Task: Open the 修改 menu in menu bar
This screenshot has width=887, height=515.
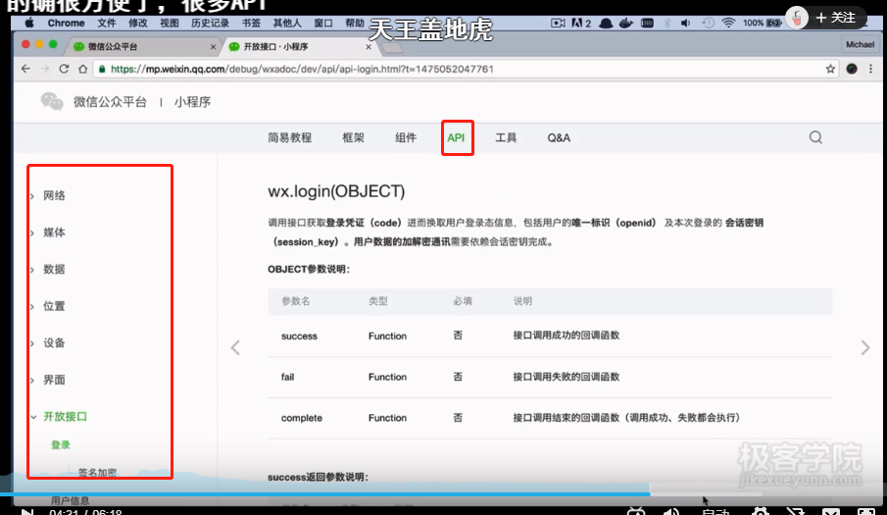Action: point(138,24)
